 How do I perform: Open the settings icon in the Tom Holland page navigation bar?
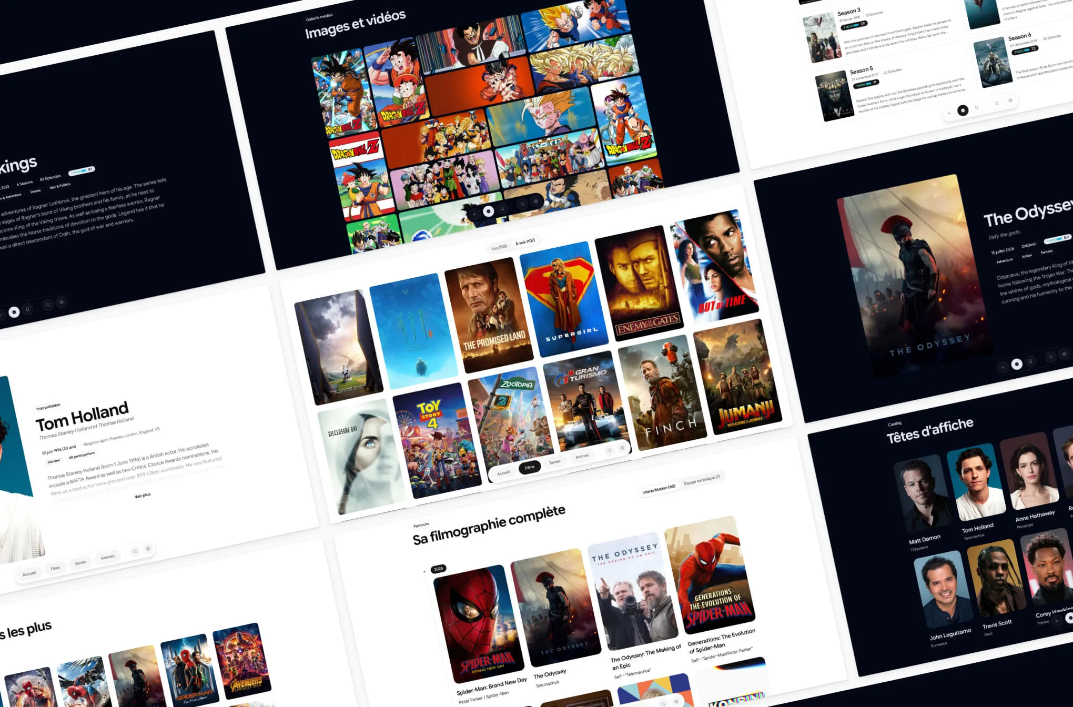point(148,549)
